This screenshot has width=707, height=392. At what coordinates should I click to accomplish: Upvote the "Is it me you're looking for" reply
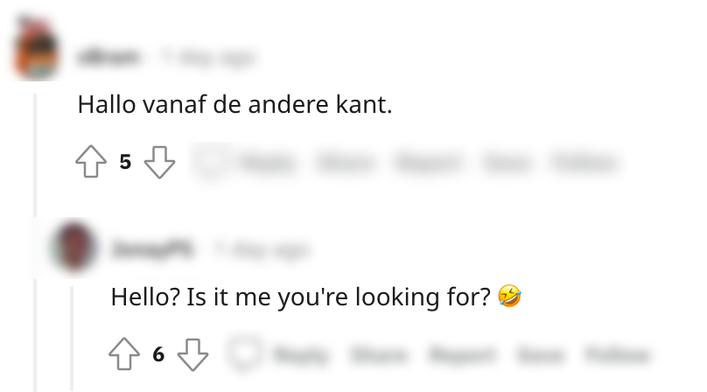point(124,354)
